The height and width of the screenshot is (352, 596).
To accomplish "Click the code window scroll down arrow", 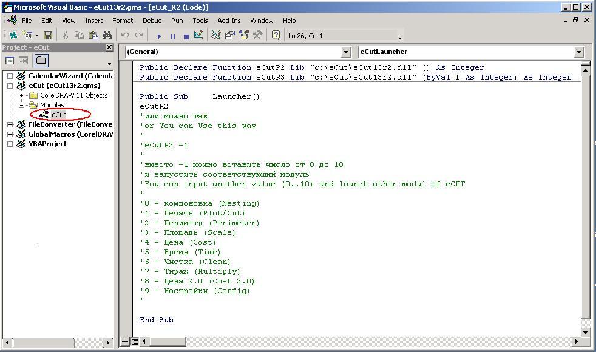I will (x=585, y=332).
